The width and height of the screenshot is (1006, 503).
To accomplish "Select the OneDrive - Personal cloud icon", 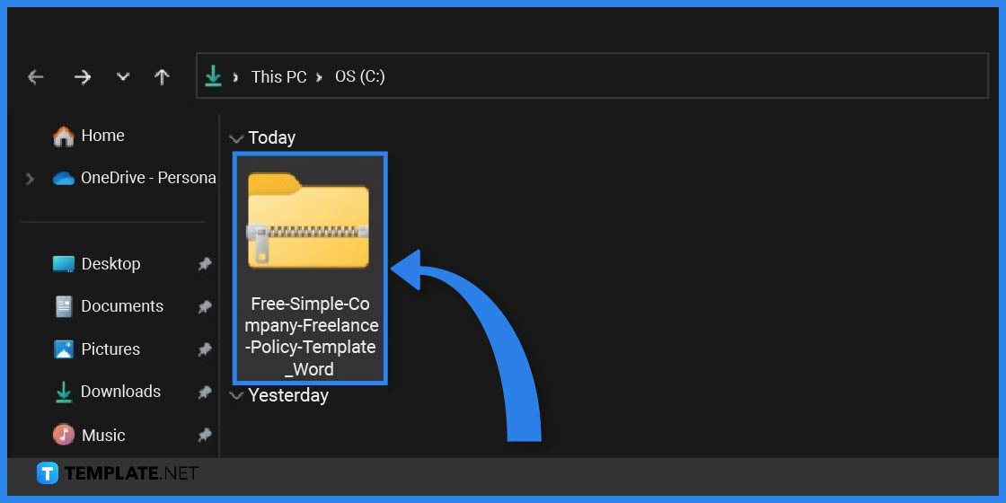I will pyautogui.click(x=63, y=178).
